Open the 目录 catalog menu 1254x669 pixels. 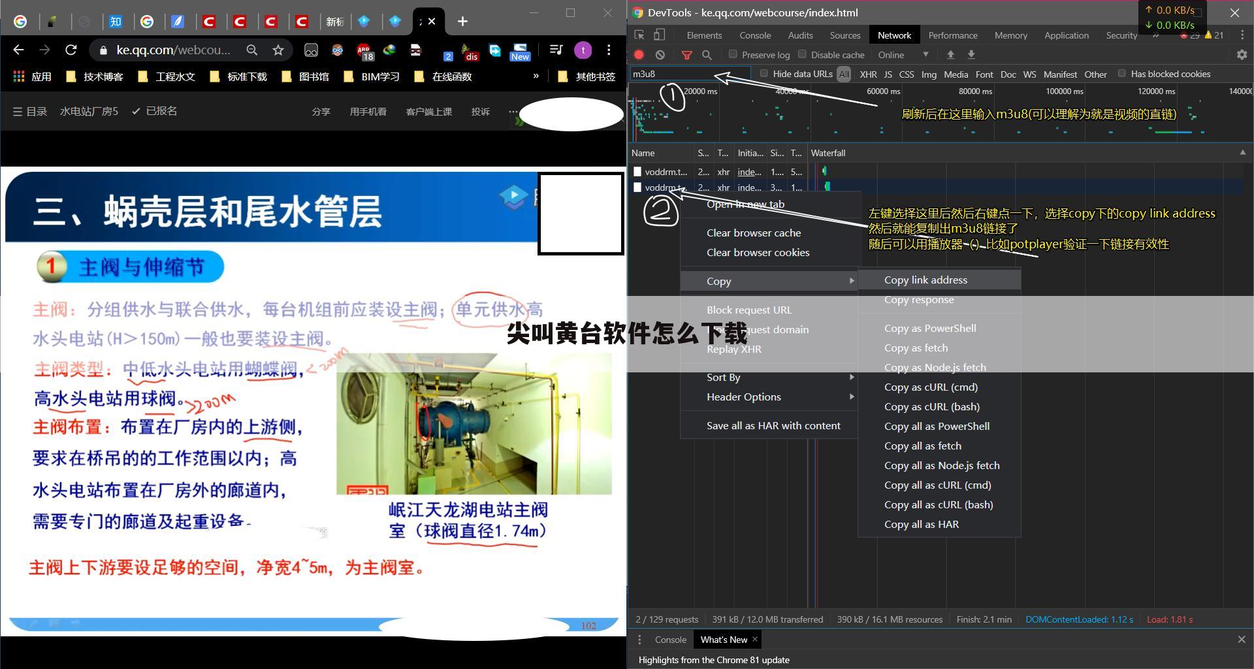click(30, 111)
